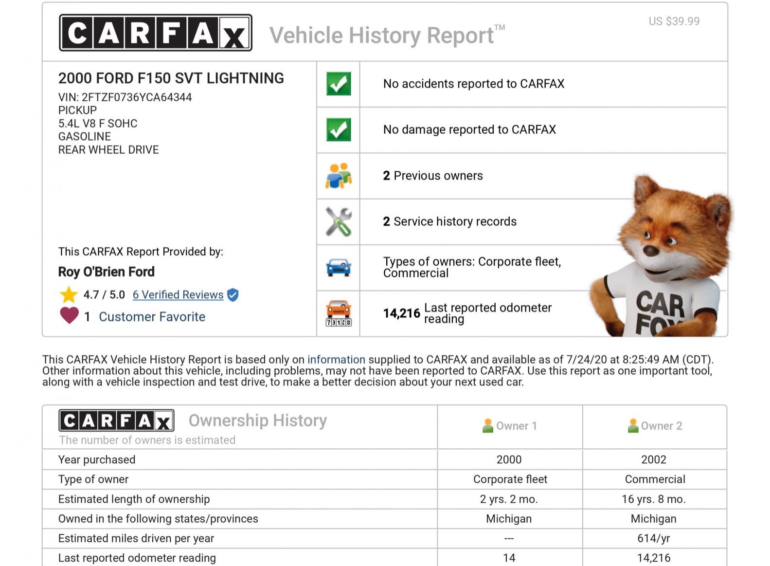770x566 pixels.
Task: Click the 'Year purchased' row label
Action: 97,460
